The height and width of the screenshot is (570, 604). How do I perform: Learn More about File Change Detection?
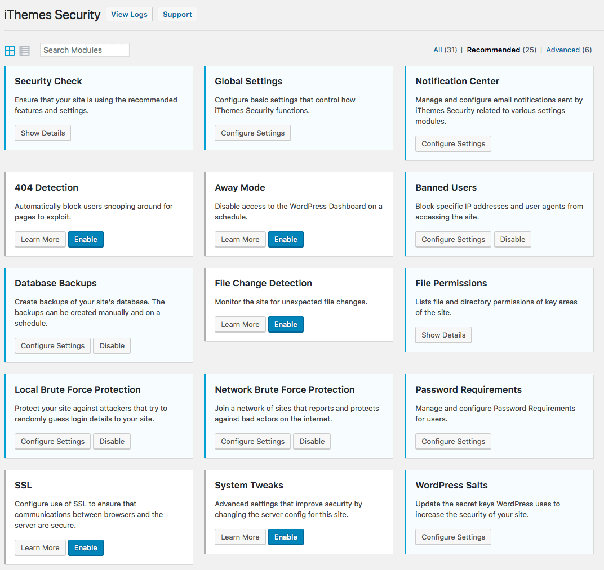pos(240,325)
